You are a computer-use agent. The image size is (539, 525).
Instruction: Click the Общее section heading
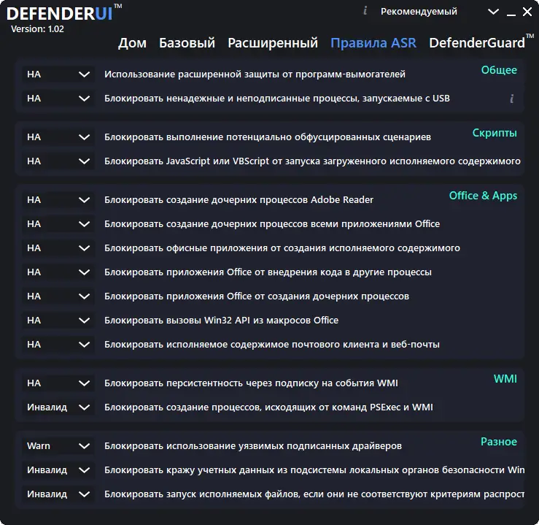tap(499, 70)
